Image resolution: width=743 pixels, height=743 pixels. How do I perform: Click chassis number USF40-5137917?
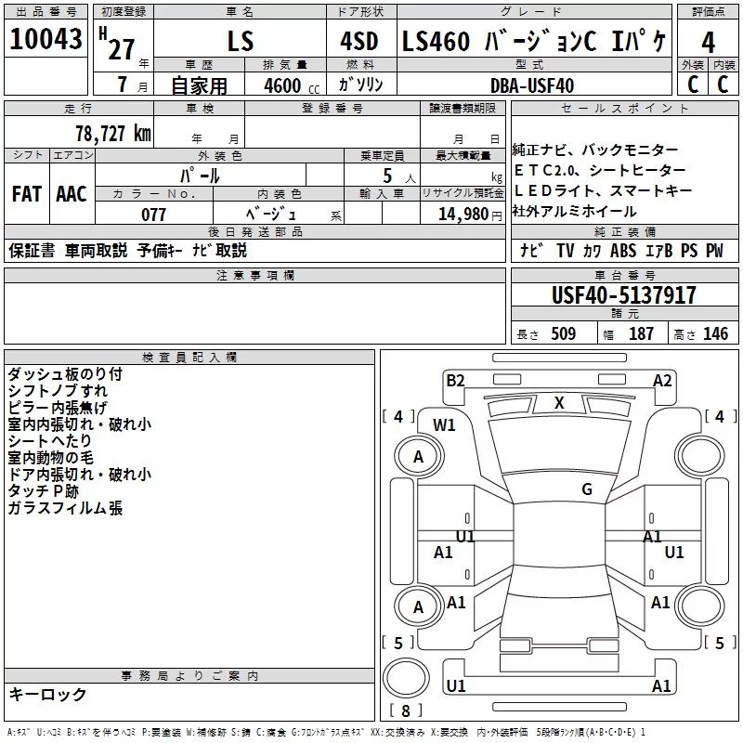[624, 294]
